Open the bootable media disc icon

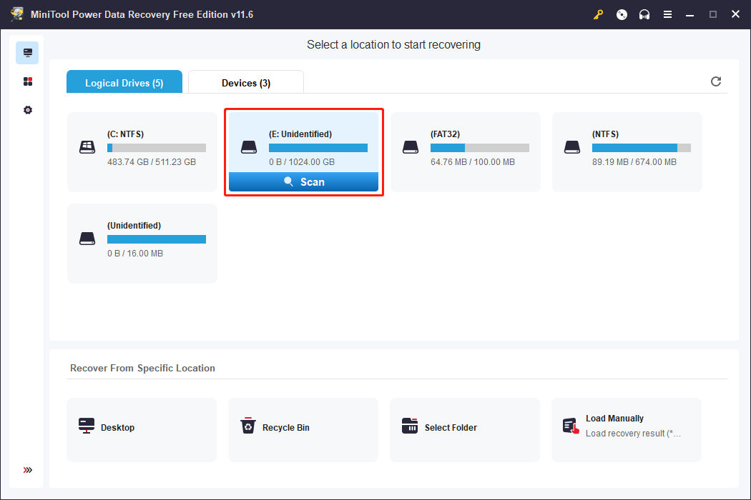pyautogui.click(x=622, y=15)
